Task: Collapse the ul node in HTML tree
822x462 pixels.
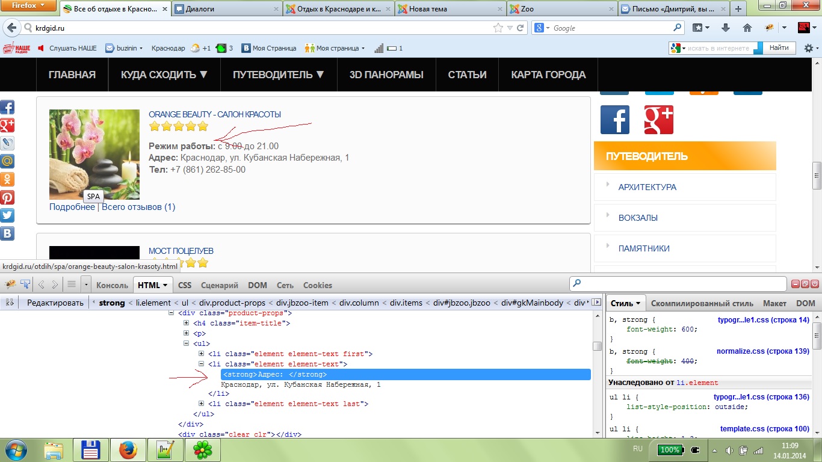Action: pyautogui.click(x=187, y=343)
